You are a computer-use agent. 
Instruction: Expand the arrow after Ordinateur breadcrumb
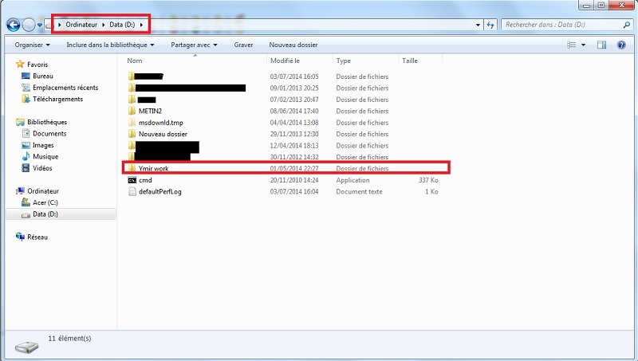[104, 25]
